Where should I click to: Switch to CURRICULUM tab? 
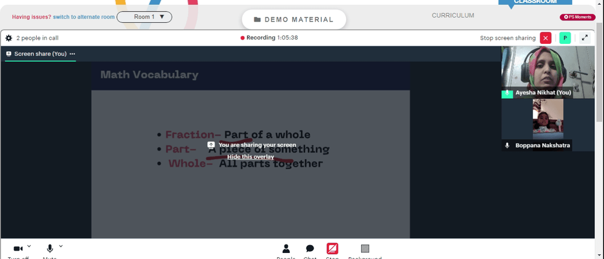[x=452, y=16]
